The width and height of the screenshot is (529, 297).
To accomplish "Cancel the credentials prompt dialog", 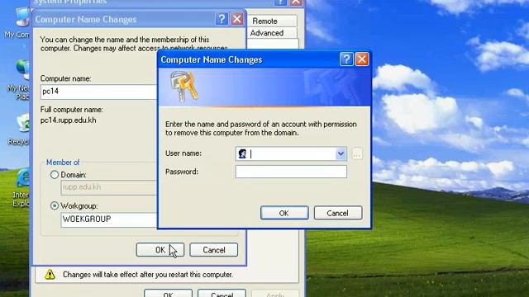I will point(338,213).
